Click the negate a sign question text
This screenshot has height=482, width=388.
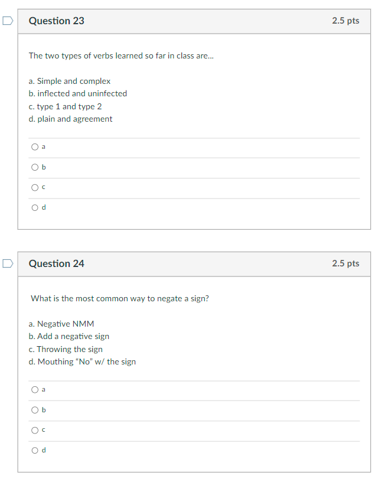pyautogui.click(x=120, y=298)
